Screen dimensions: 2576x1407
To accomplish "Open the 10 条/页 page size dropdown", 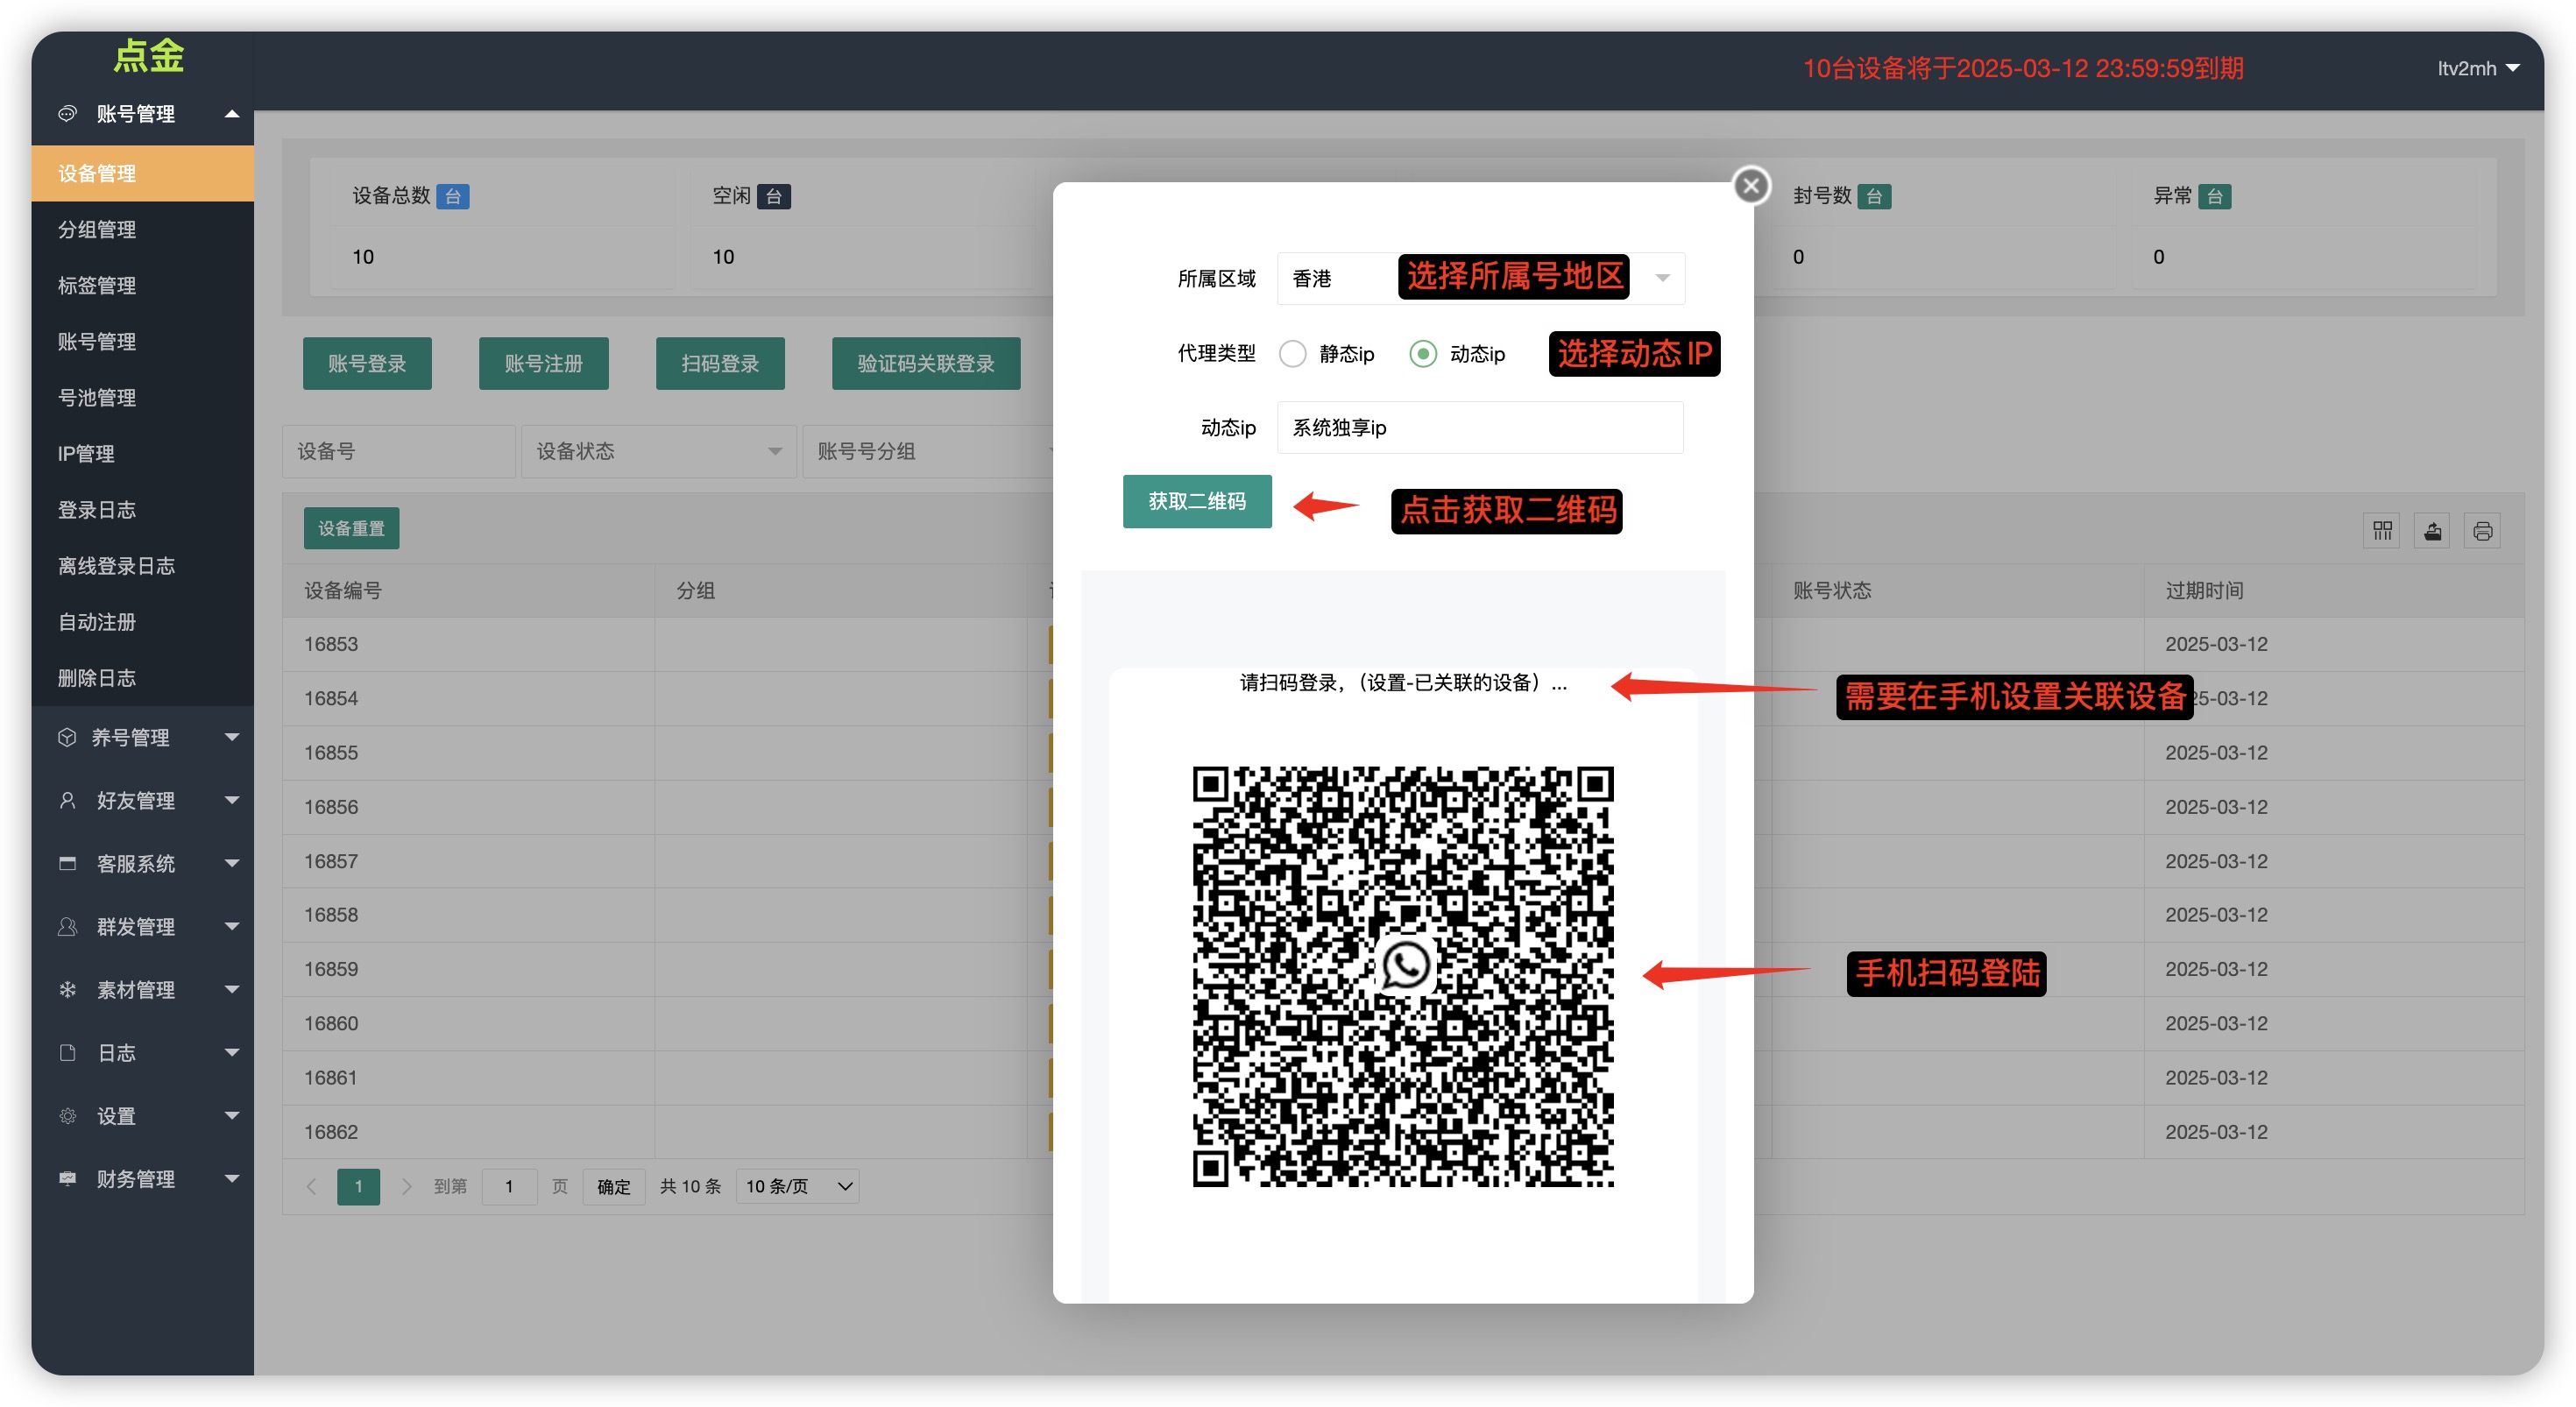I will (x=797, y=1186).
